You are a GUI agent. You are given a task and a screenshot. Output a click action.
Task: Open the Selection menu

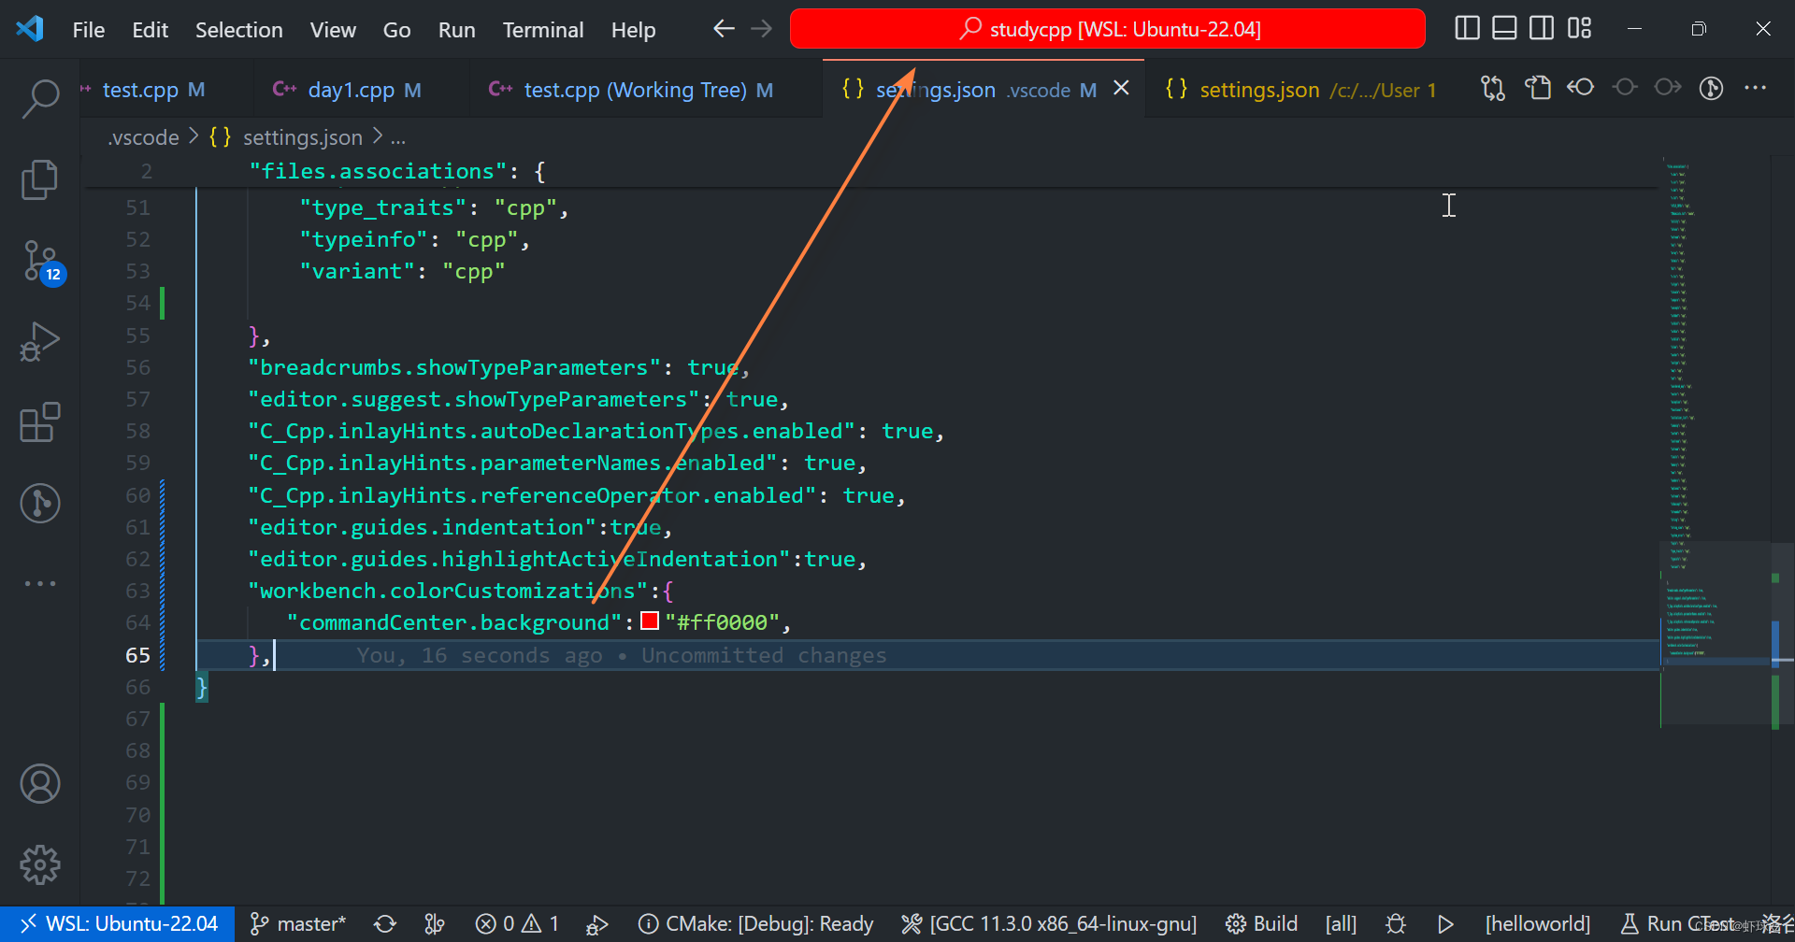[238, 30]
